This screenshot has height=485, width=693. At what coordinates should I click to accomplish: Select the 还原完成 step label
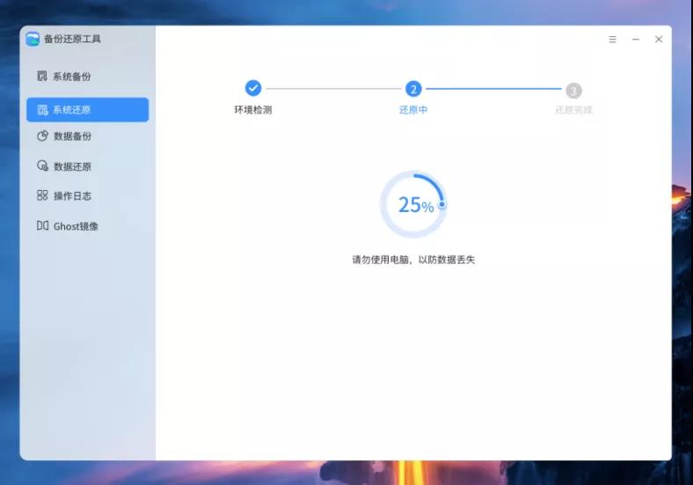(573, 110)
